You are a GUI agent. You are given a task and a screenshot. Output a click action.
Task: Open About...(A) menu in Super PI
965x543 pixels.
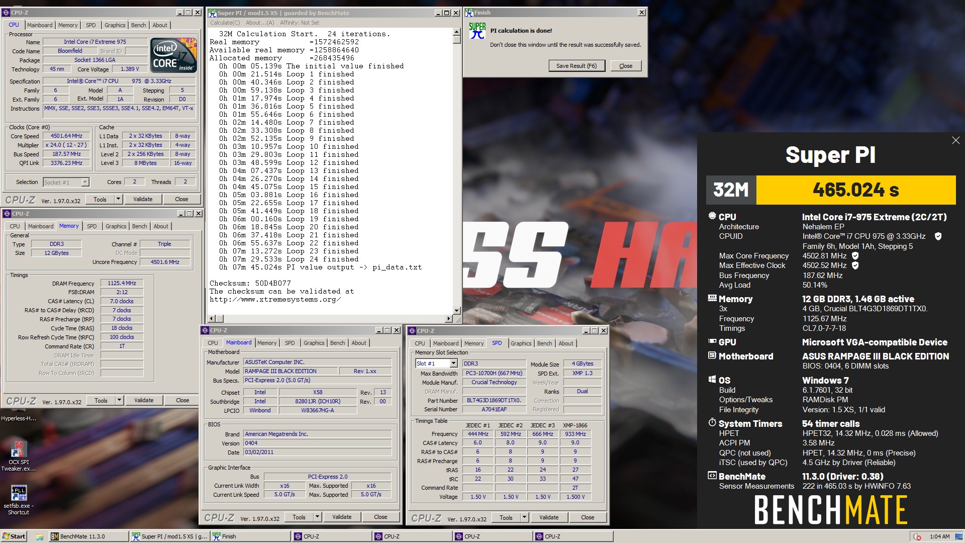point(260,23)
